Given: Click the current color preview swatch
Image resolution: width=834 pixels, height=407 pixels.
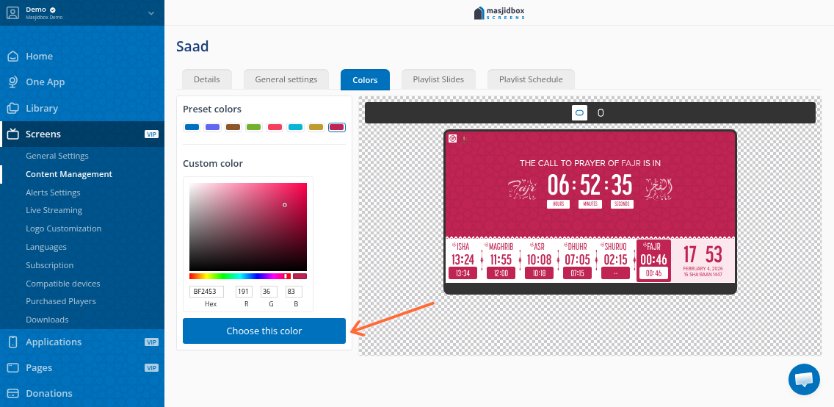Looking at the screenshot, I should point(300,276).
